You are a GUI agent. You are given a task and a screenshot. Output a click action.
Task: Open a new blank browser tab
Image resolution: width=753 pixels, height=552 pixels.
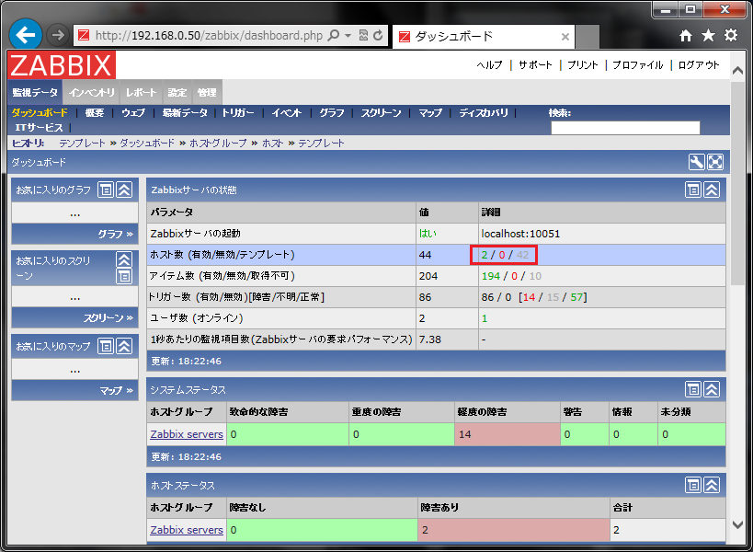tap(588, 37)
